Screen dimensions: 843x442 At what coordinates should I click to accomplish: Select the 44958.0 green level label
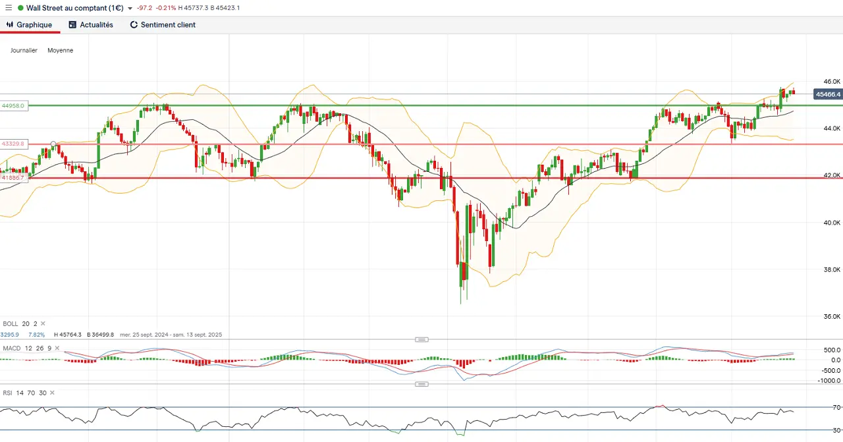[13, 105]
